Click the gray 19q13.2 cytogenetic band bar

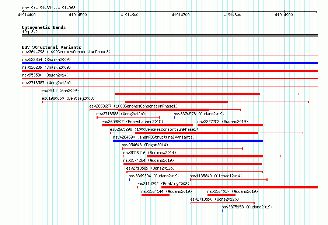point(170,36)
